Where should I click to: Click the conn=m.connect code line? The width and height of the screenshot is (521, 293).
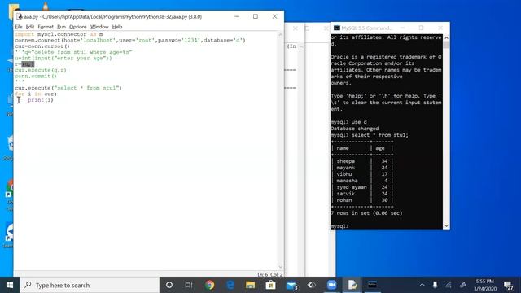(x=130, y=40)
